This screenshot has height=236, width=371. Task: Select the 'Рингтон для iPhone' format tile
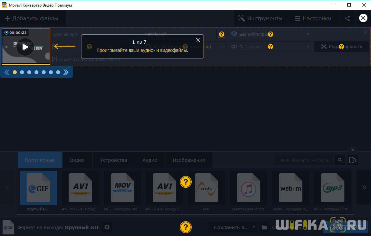click(x=248, y=191)
